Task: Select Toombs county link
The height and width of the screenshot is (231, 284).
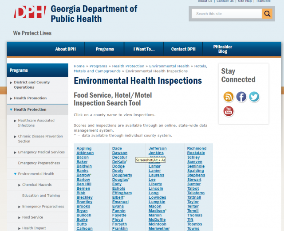Action: pos(194,224)
